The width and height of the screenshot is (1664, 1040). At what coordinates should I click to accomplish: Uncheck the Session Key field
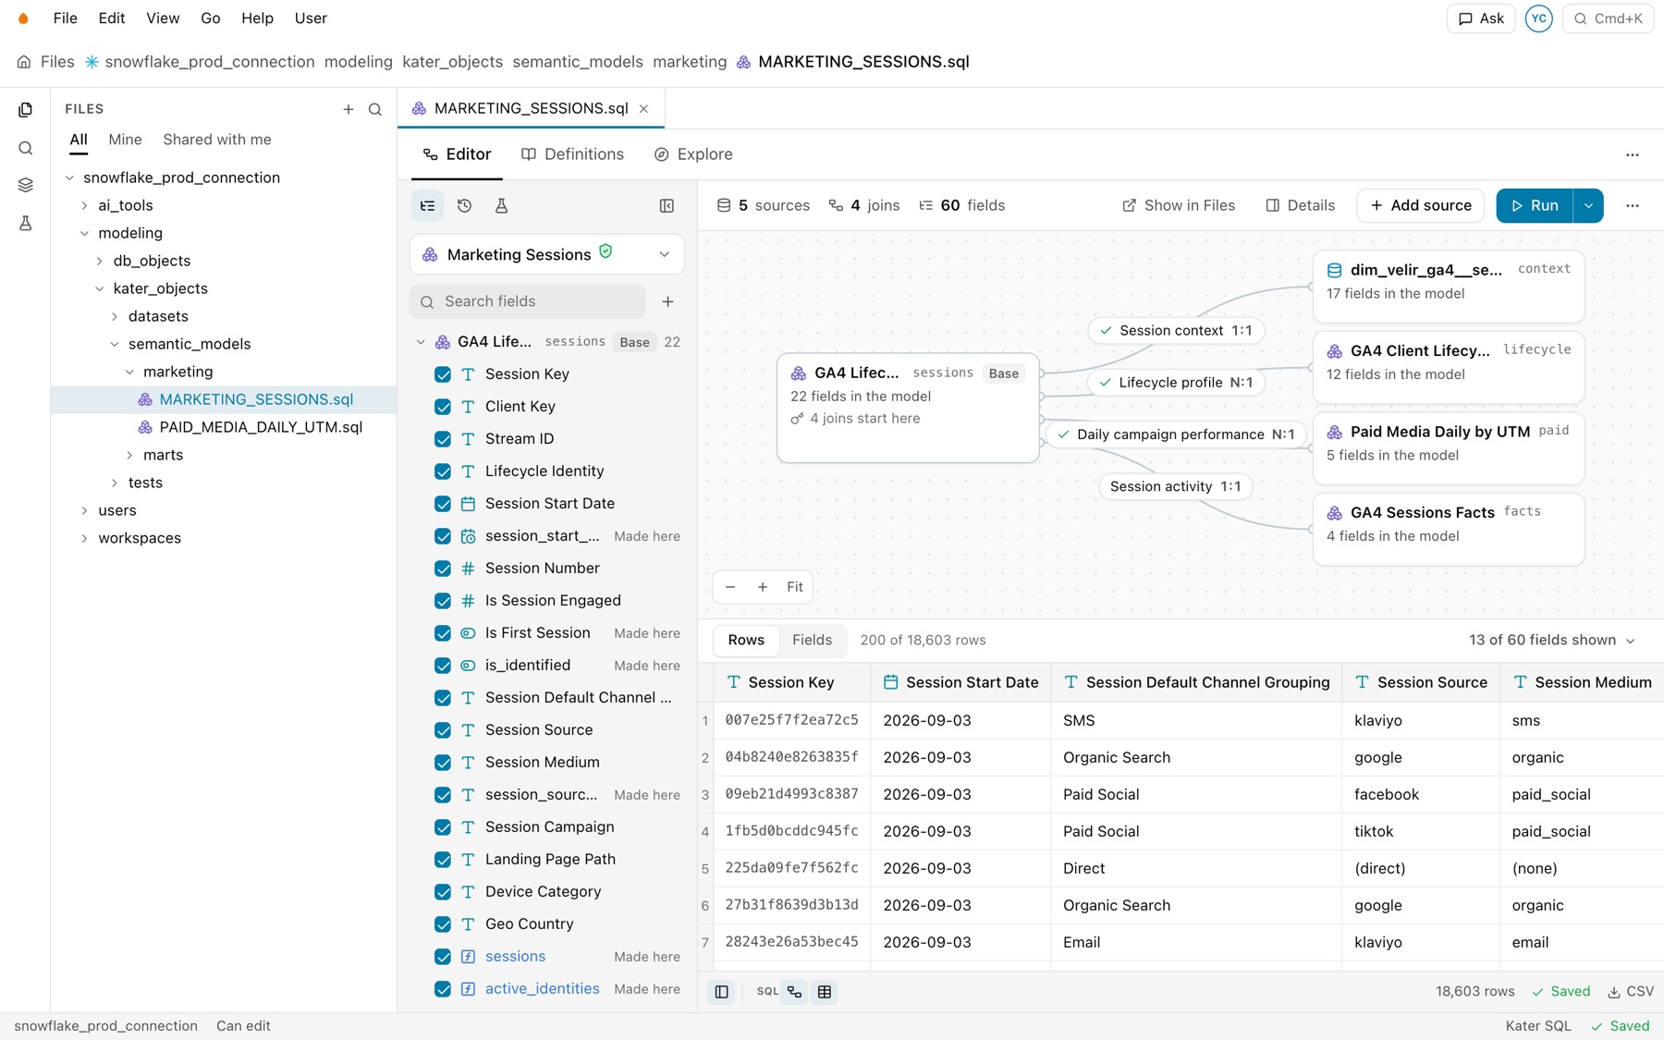(443, 374)
